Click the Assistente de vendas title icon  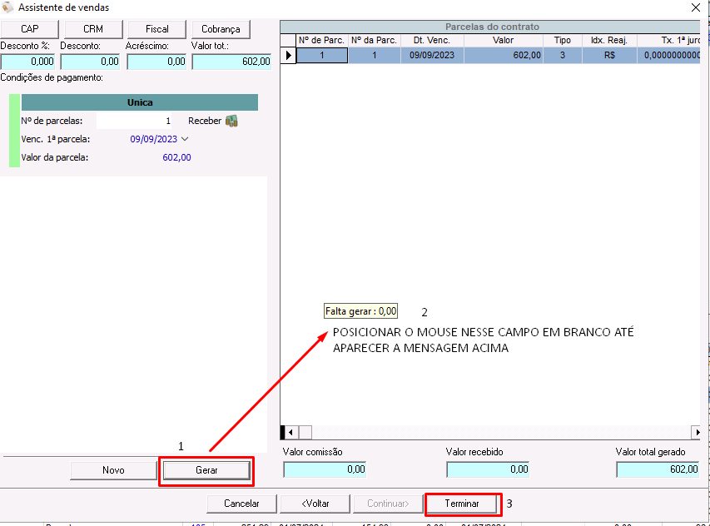click(x=7, y=7)
